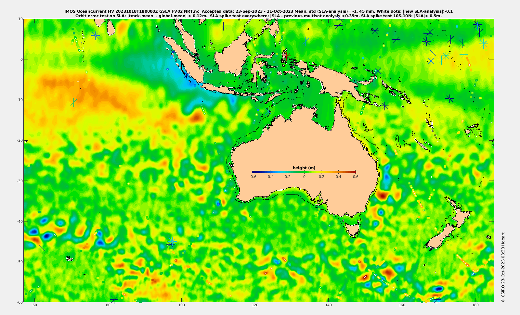Click the colorbar tick label "0.6"

(356, 177)
